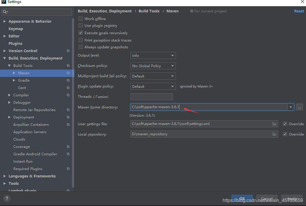Viewport: 306px width, 206px height.
Task: Click project-level icon next to Build Tools
Action: [68, 65]
